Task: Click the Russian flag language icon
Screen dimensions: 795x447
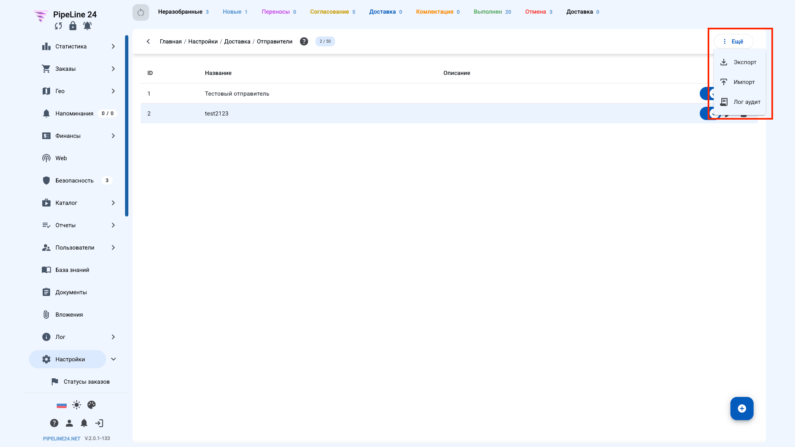Action: (x=62, y=405)
